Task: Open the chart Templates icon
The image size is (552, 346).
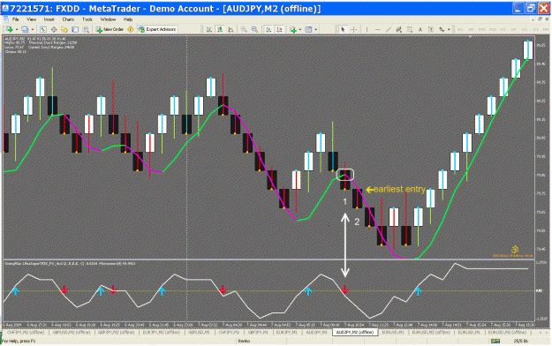Action: click(308, 29)
